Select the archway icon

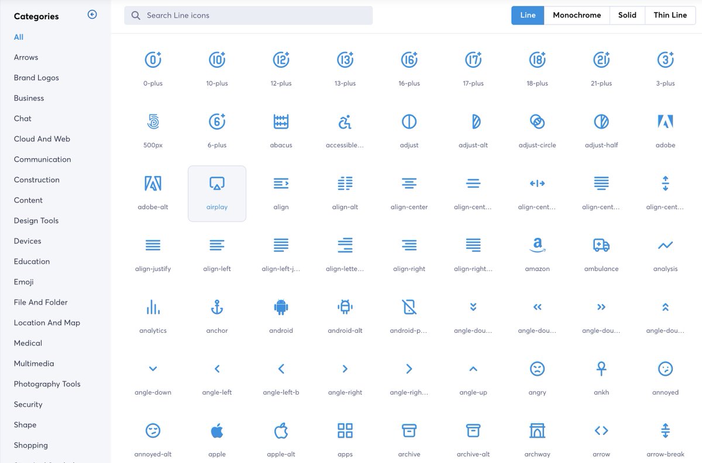[537, 431]
